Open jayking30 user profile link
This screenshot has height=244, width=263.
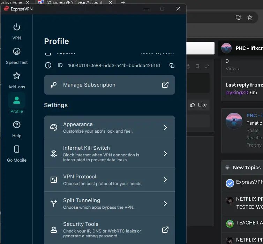point(237,93)
